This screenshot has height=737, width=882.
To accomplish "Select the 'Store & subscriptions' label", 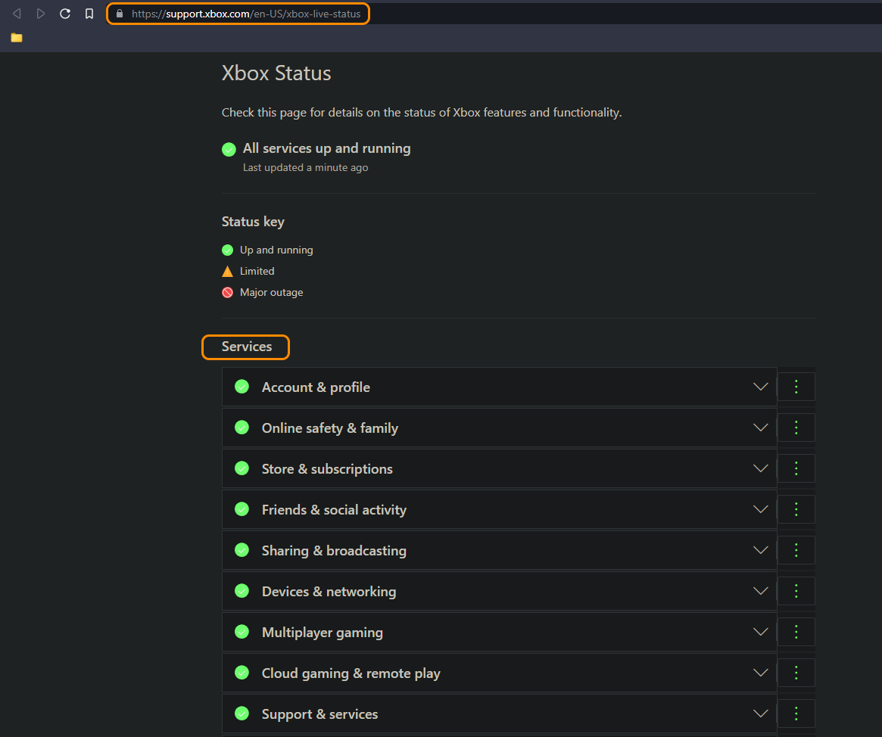I will 327,469.
